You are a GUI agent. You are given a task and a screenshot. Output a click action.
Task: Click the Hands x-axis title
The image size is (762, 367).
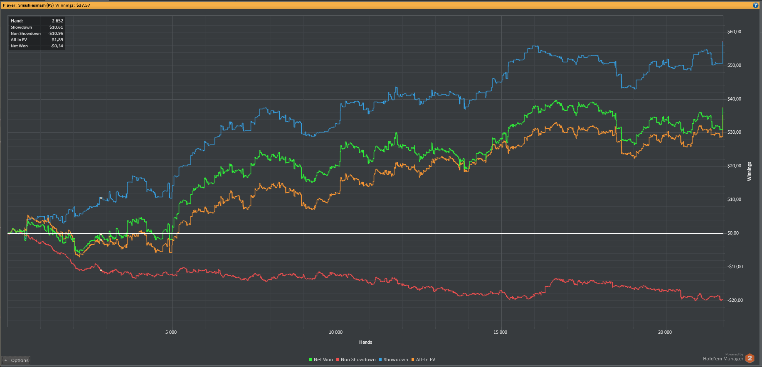tap(365, 342)
